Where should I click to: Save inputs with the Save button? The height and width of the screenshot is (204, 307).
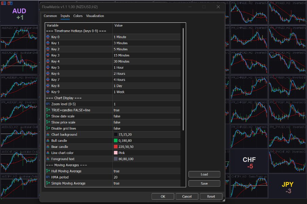204,183
